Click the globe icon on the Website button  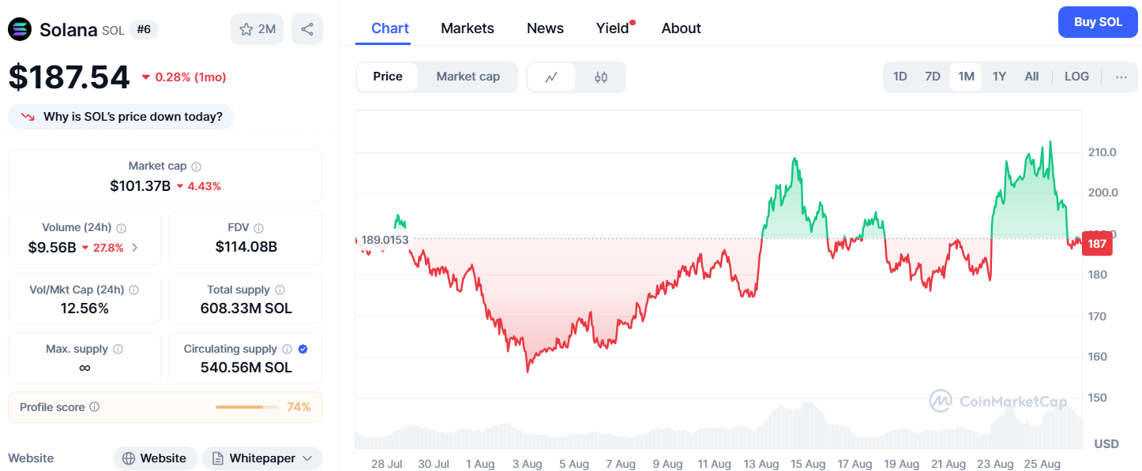[x=128, y=458]
